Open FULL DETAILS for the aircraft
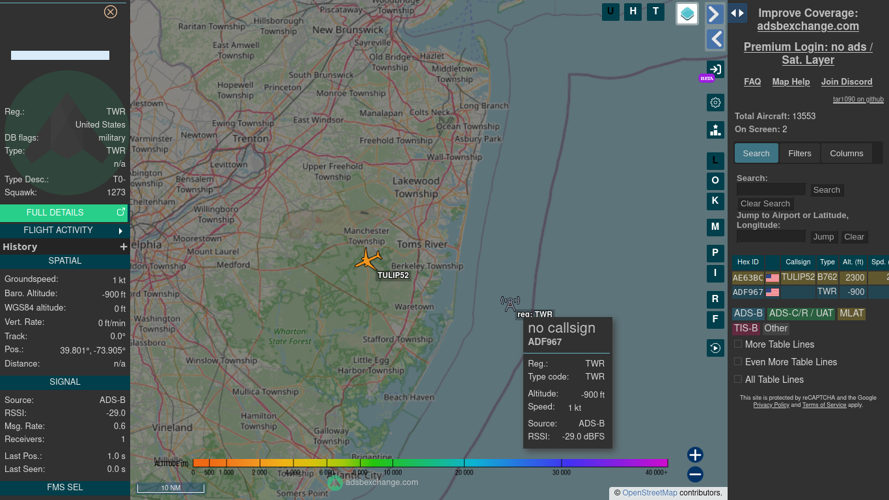889x500 pixels. [x=64, y=212]
